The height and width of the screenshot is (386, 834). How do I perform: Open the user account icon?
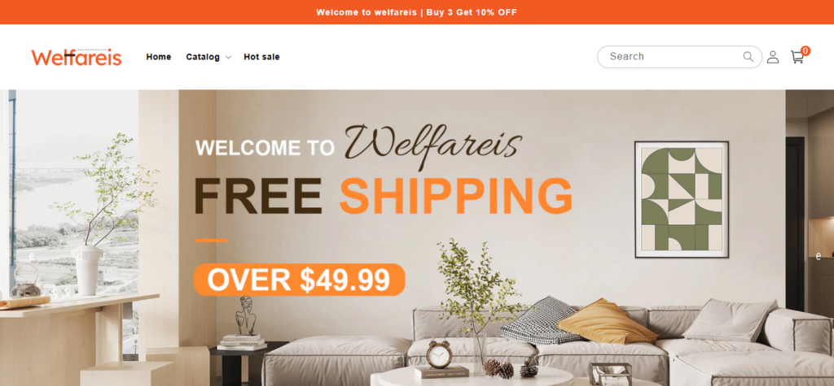[x=772, y=57]
